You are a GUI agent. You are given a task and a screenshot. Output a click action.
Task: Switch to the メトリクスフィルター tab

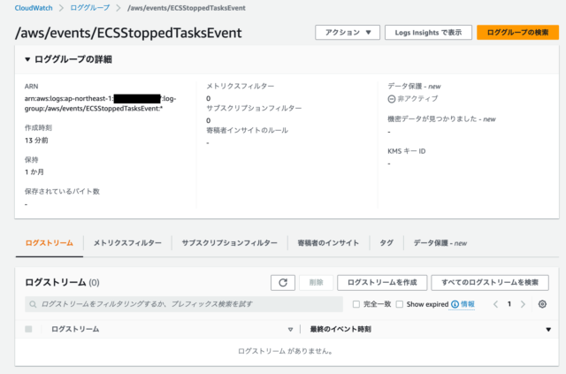tap(127, 243)
